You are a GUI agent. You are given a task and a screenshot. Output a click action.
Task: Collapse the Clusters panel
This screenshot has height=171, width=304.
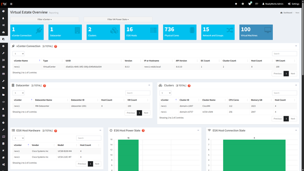[296, 85]
